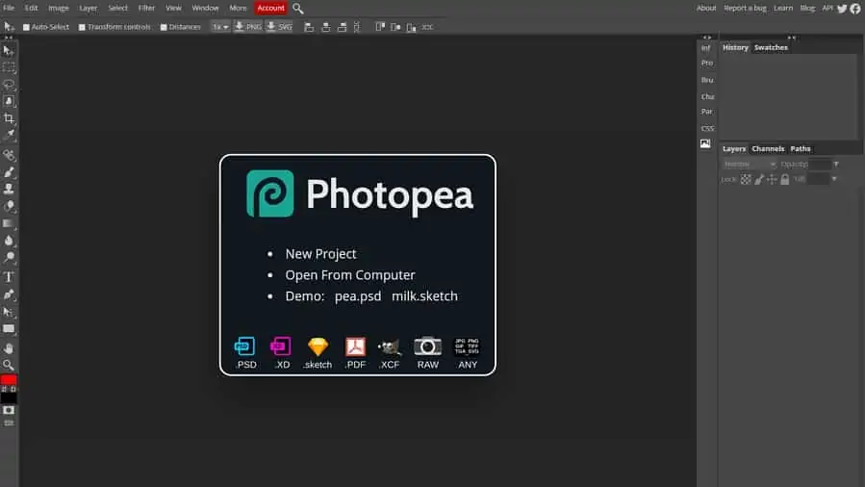Select the Brush tool

click(x=9, y=172)
